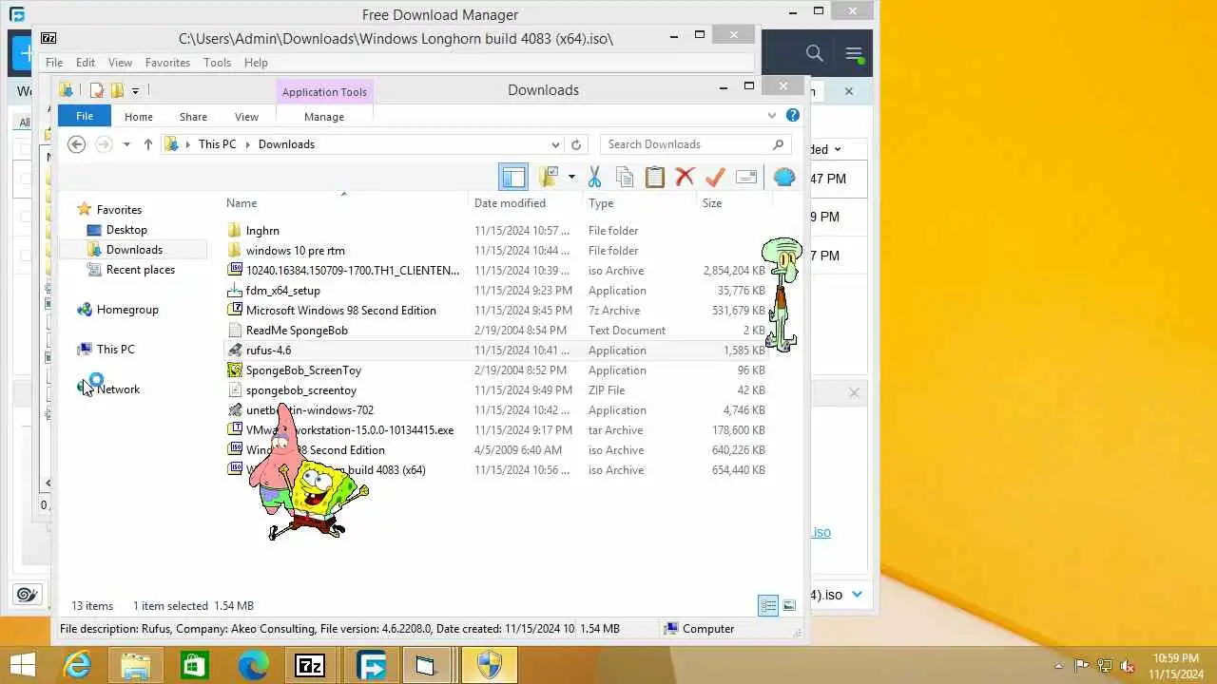Select Favorites in navigation pane
Screen dimensions: 1217x684
119,210
